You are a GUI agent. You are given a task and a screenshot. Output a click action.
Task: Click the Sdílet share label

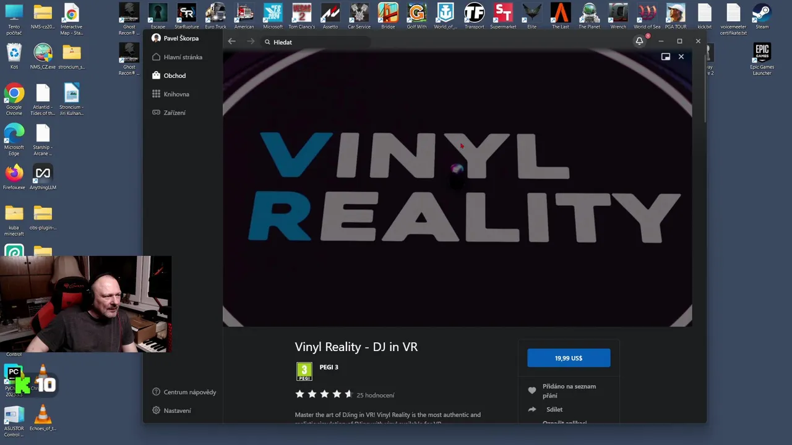tap(554, 409)
